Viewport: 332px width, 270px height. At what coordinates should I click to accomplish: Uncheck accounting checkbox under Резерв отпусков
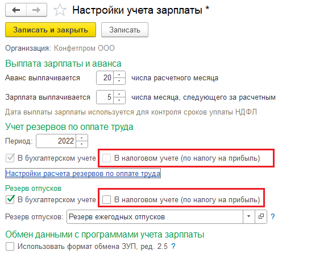point(10,199)
